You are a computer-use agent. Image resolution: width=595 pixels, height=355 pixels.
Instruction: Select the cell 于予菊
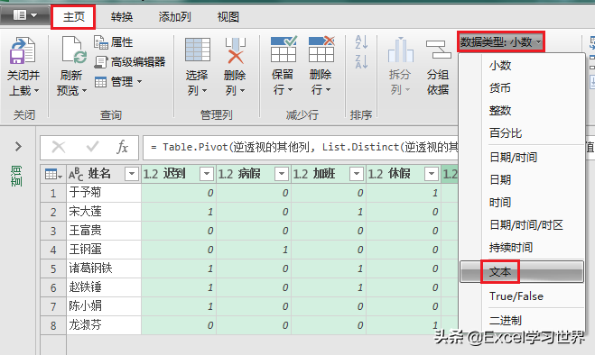[x=104, y=193]
